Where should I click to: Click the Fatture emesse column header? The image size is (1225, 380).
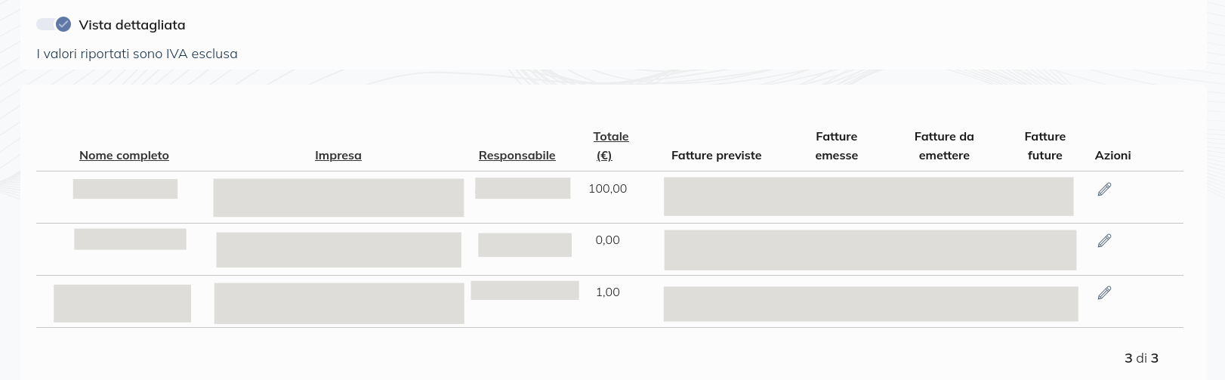click(x=836, y=145)
